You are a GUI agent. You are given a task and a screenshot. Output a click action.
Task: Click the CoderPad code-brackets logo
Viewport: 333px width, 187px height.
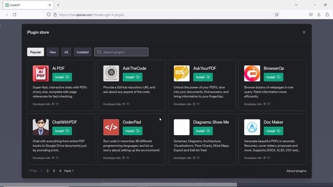[x=111, y=127]
